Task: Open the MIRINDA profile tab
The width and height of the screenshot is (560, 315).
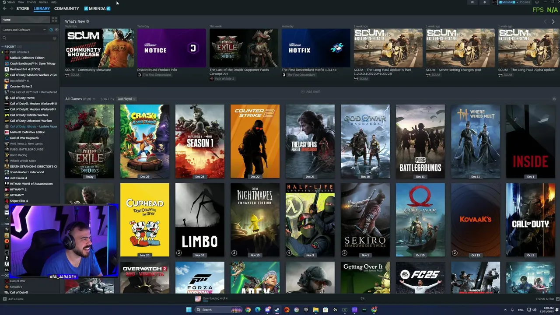Action: [x=97, y=9]
